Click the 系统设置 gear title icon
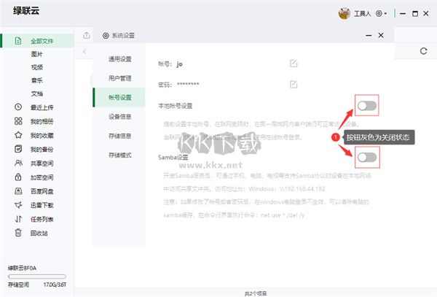The width and height of the screenshot is (437, 297). click(106, 36)
